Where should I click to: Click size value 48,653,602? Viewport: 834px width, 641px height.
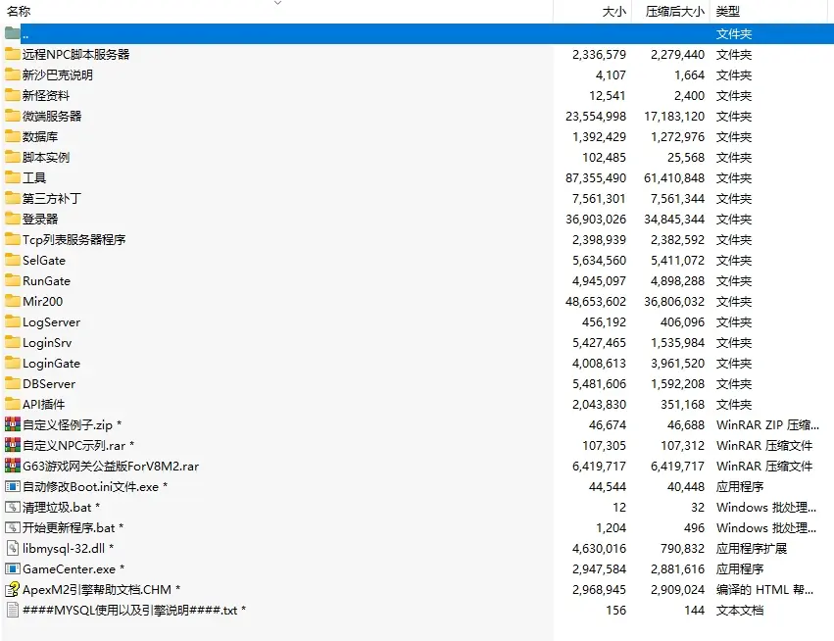(x=596, y=301)
